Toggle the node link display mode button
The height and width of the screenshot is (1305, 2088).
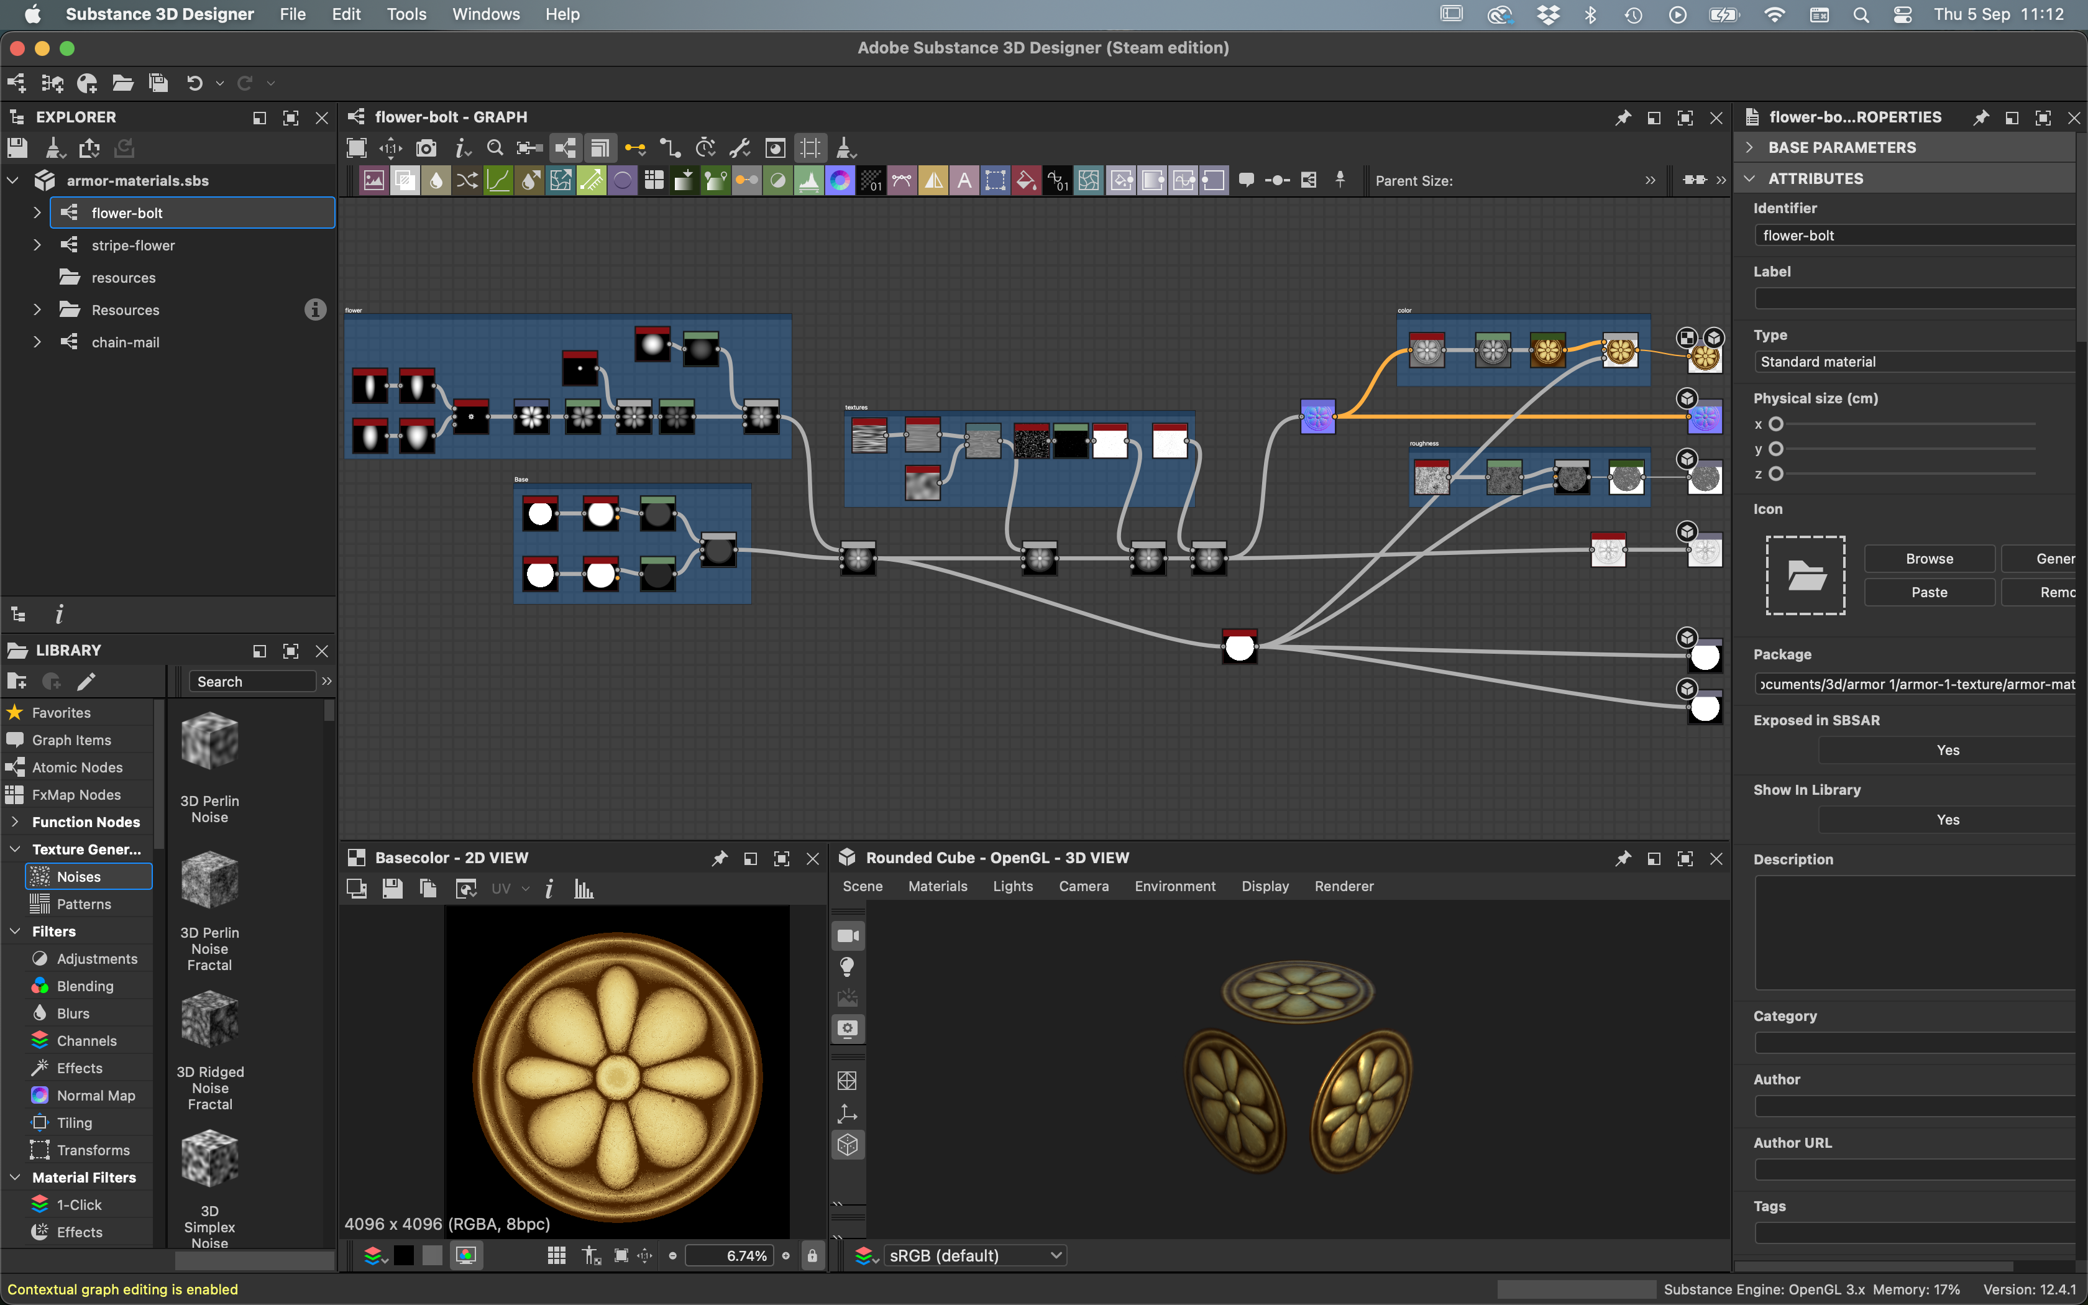(x=566, y=149)
